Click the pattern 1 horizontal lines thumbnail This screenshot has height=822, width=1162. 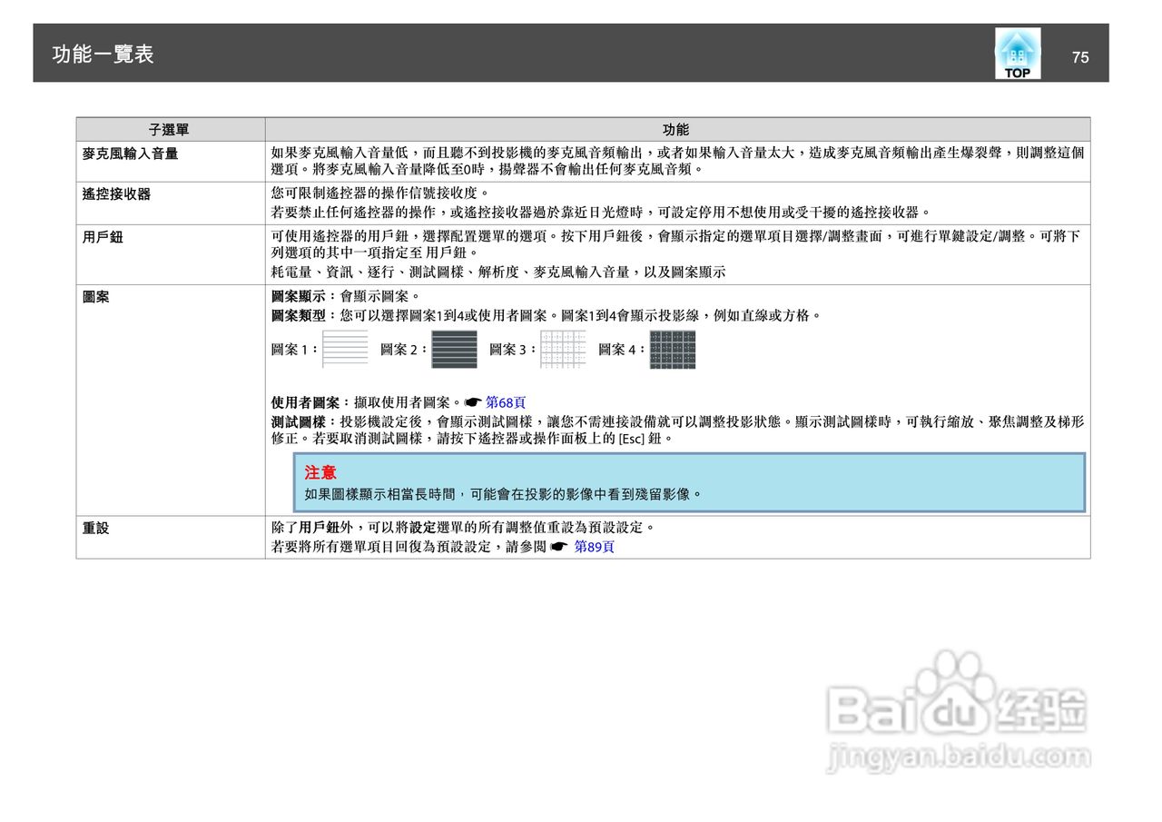(345, 349)
